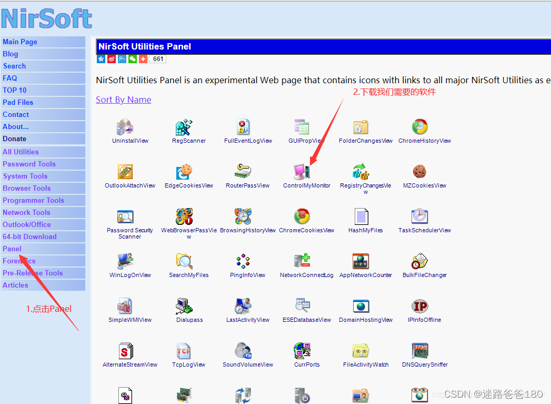Open the ChromeHistoryView icon
The image size is (551, 404).
419,127
